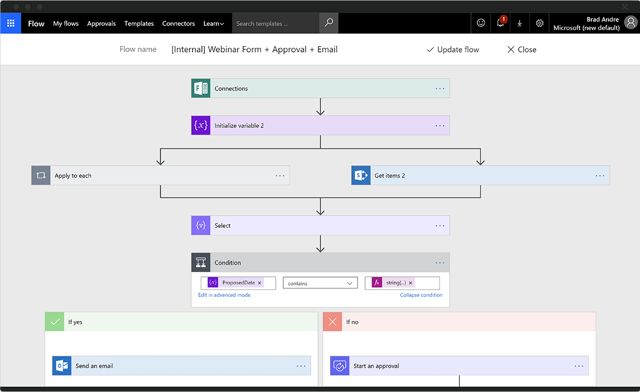This screenshot has width=640, height=392.
Task: Open the Templates menu item
Action: coord(139,23)
